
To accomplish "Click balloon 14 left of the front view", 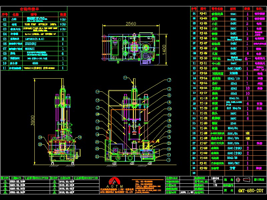I will pyautogui.click(x=97, y=92).
